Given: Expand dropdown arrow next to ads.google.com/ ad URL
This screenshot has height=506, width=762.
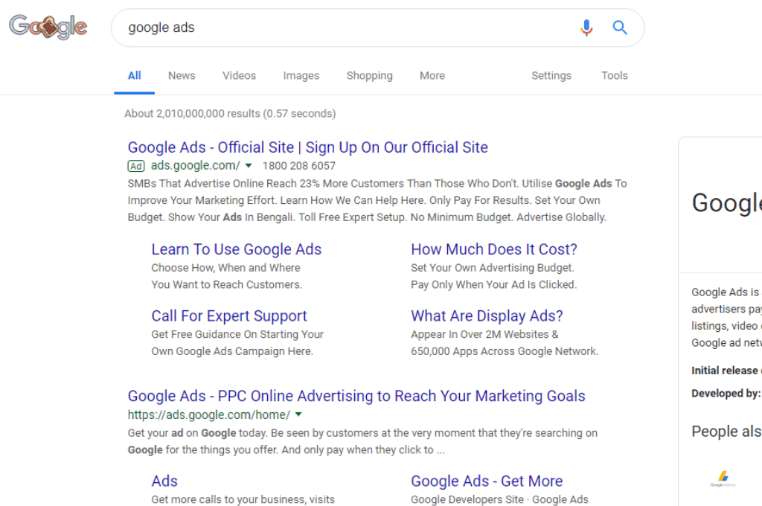Looking at the screenshot, I should tap(249, 166).
